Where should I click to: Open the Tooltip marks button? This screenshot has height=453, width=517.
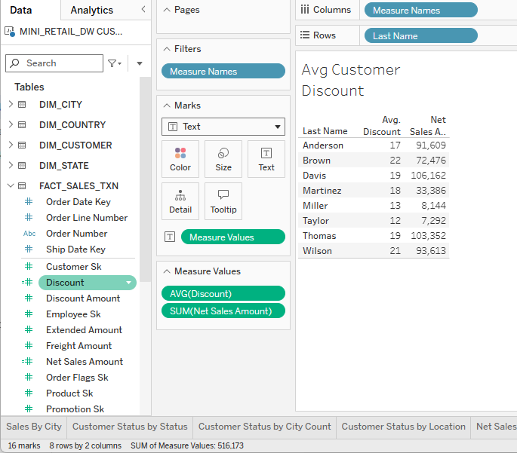223,201
